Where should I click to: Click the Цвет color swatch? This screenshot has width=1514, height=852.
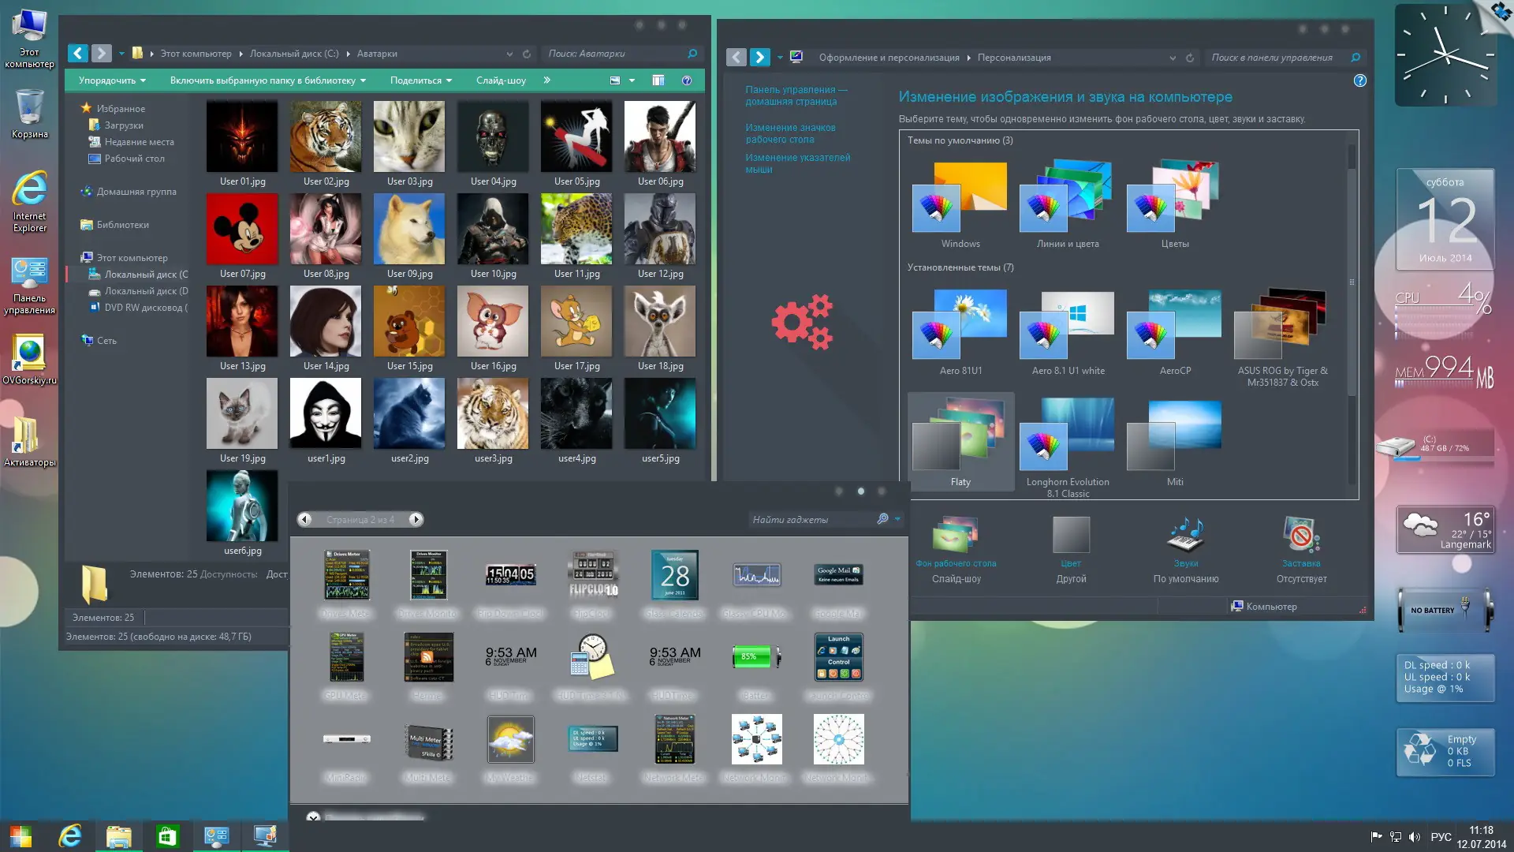[x=1071, y=536]
